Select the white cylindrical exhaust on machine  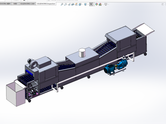click(x=82, y=53)
